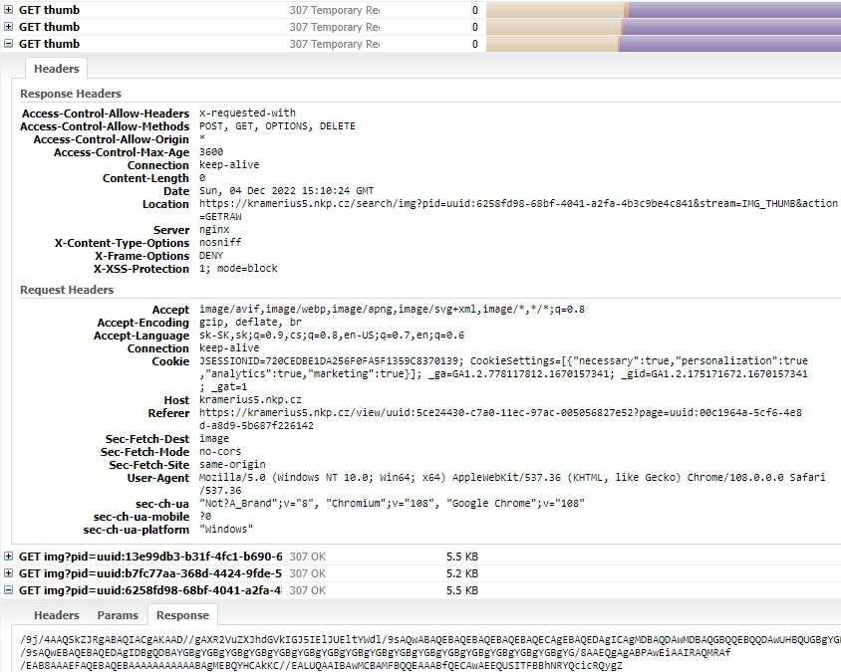
Task: Expand the GET img?pid=uuid:b7fc77aa request
Action: (x=9, y=573)
